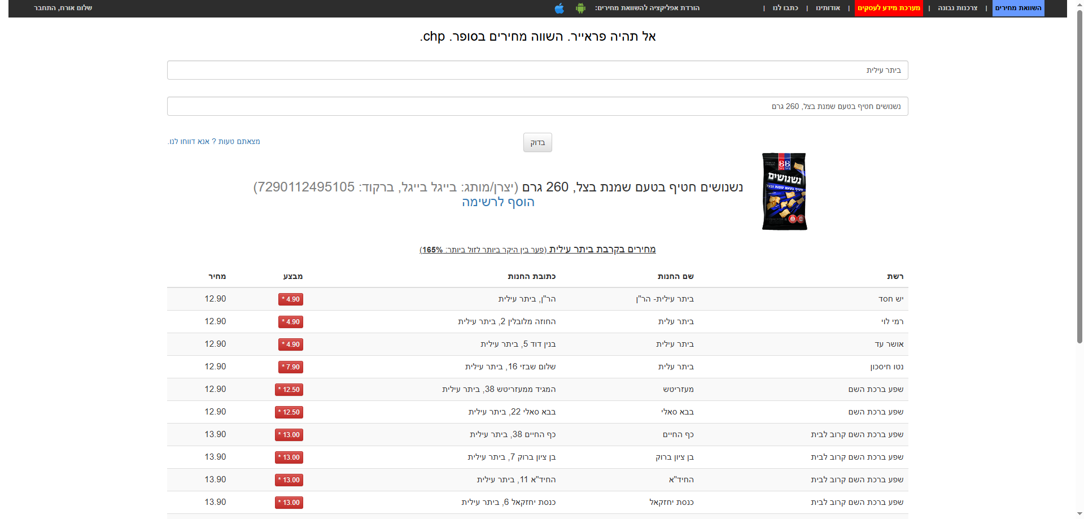The image size is (1084, 519).
Task: Open מערכת מידע לעסקים
Action: pyautogui.click(x=889, y=8)
